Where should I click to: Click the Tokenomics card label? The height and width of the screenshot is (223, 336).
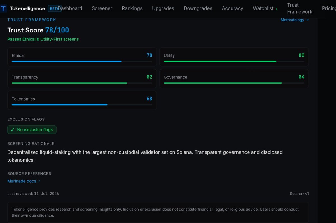tap(23, 99)
